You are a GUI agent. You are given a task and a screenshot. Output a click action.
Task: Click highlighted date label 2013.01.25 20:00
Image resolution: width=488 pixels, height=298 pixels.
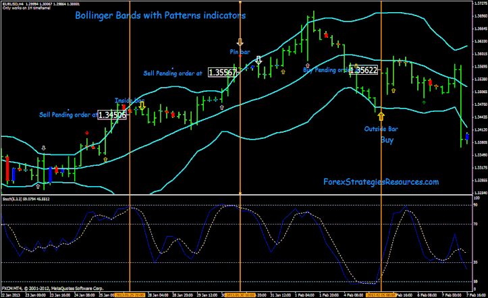coord(130,295)
